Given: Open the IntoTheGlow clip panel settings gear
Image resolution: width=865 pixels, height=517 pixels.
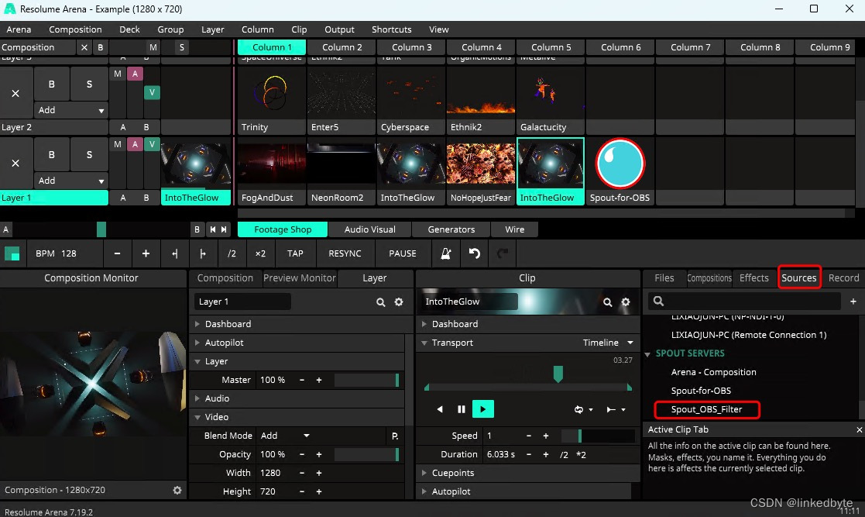Looking at the screenshot, I should tap(626, 302).
